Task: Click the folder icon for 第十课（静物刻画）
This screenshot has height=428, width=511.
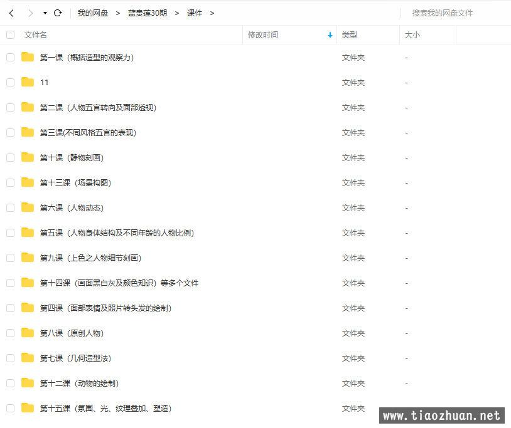Action: tap(28, 157)
